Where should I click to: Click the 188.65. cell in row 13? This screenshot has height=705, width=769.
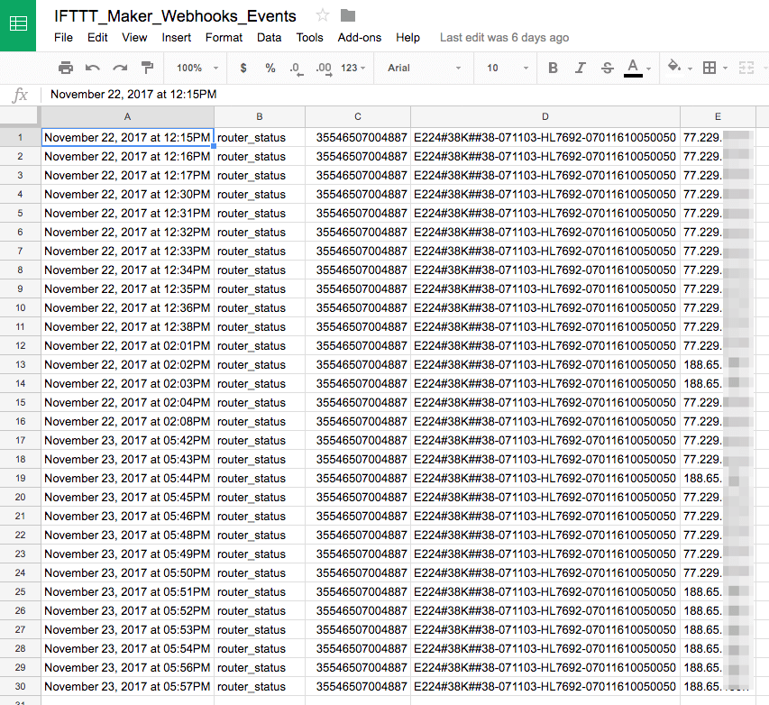(718, 364)
